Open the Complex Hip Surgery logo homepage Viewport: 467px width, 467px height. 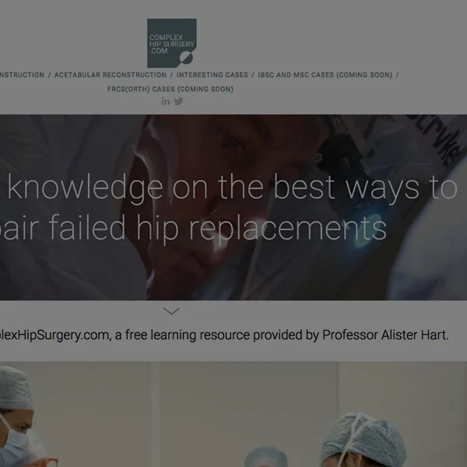click(171, 43)
